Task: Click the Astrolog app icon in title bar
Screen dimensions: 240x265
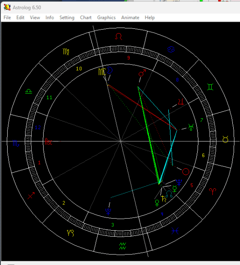Action: (7, 8)
